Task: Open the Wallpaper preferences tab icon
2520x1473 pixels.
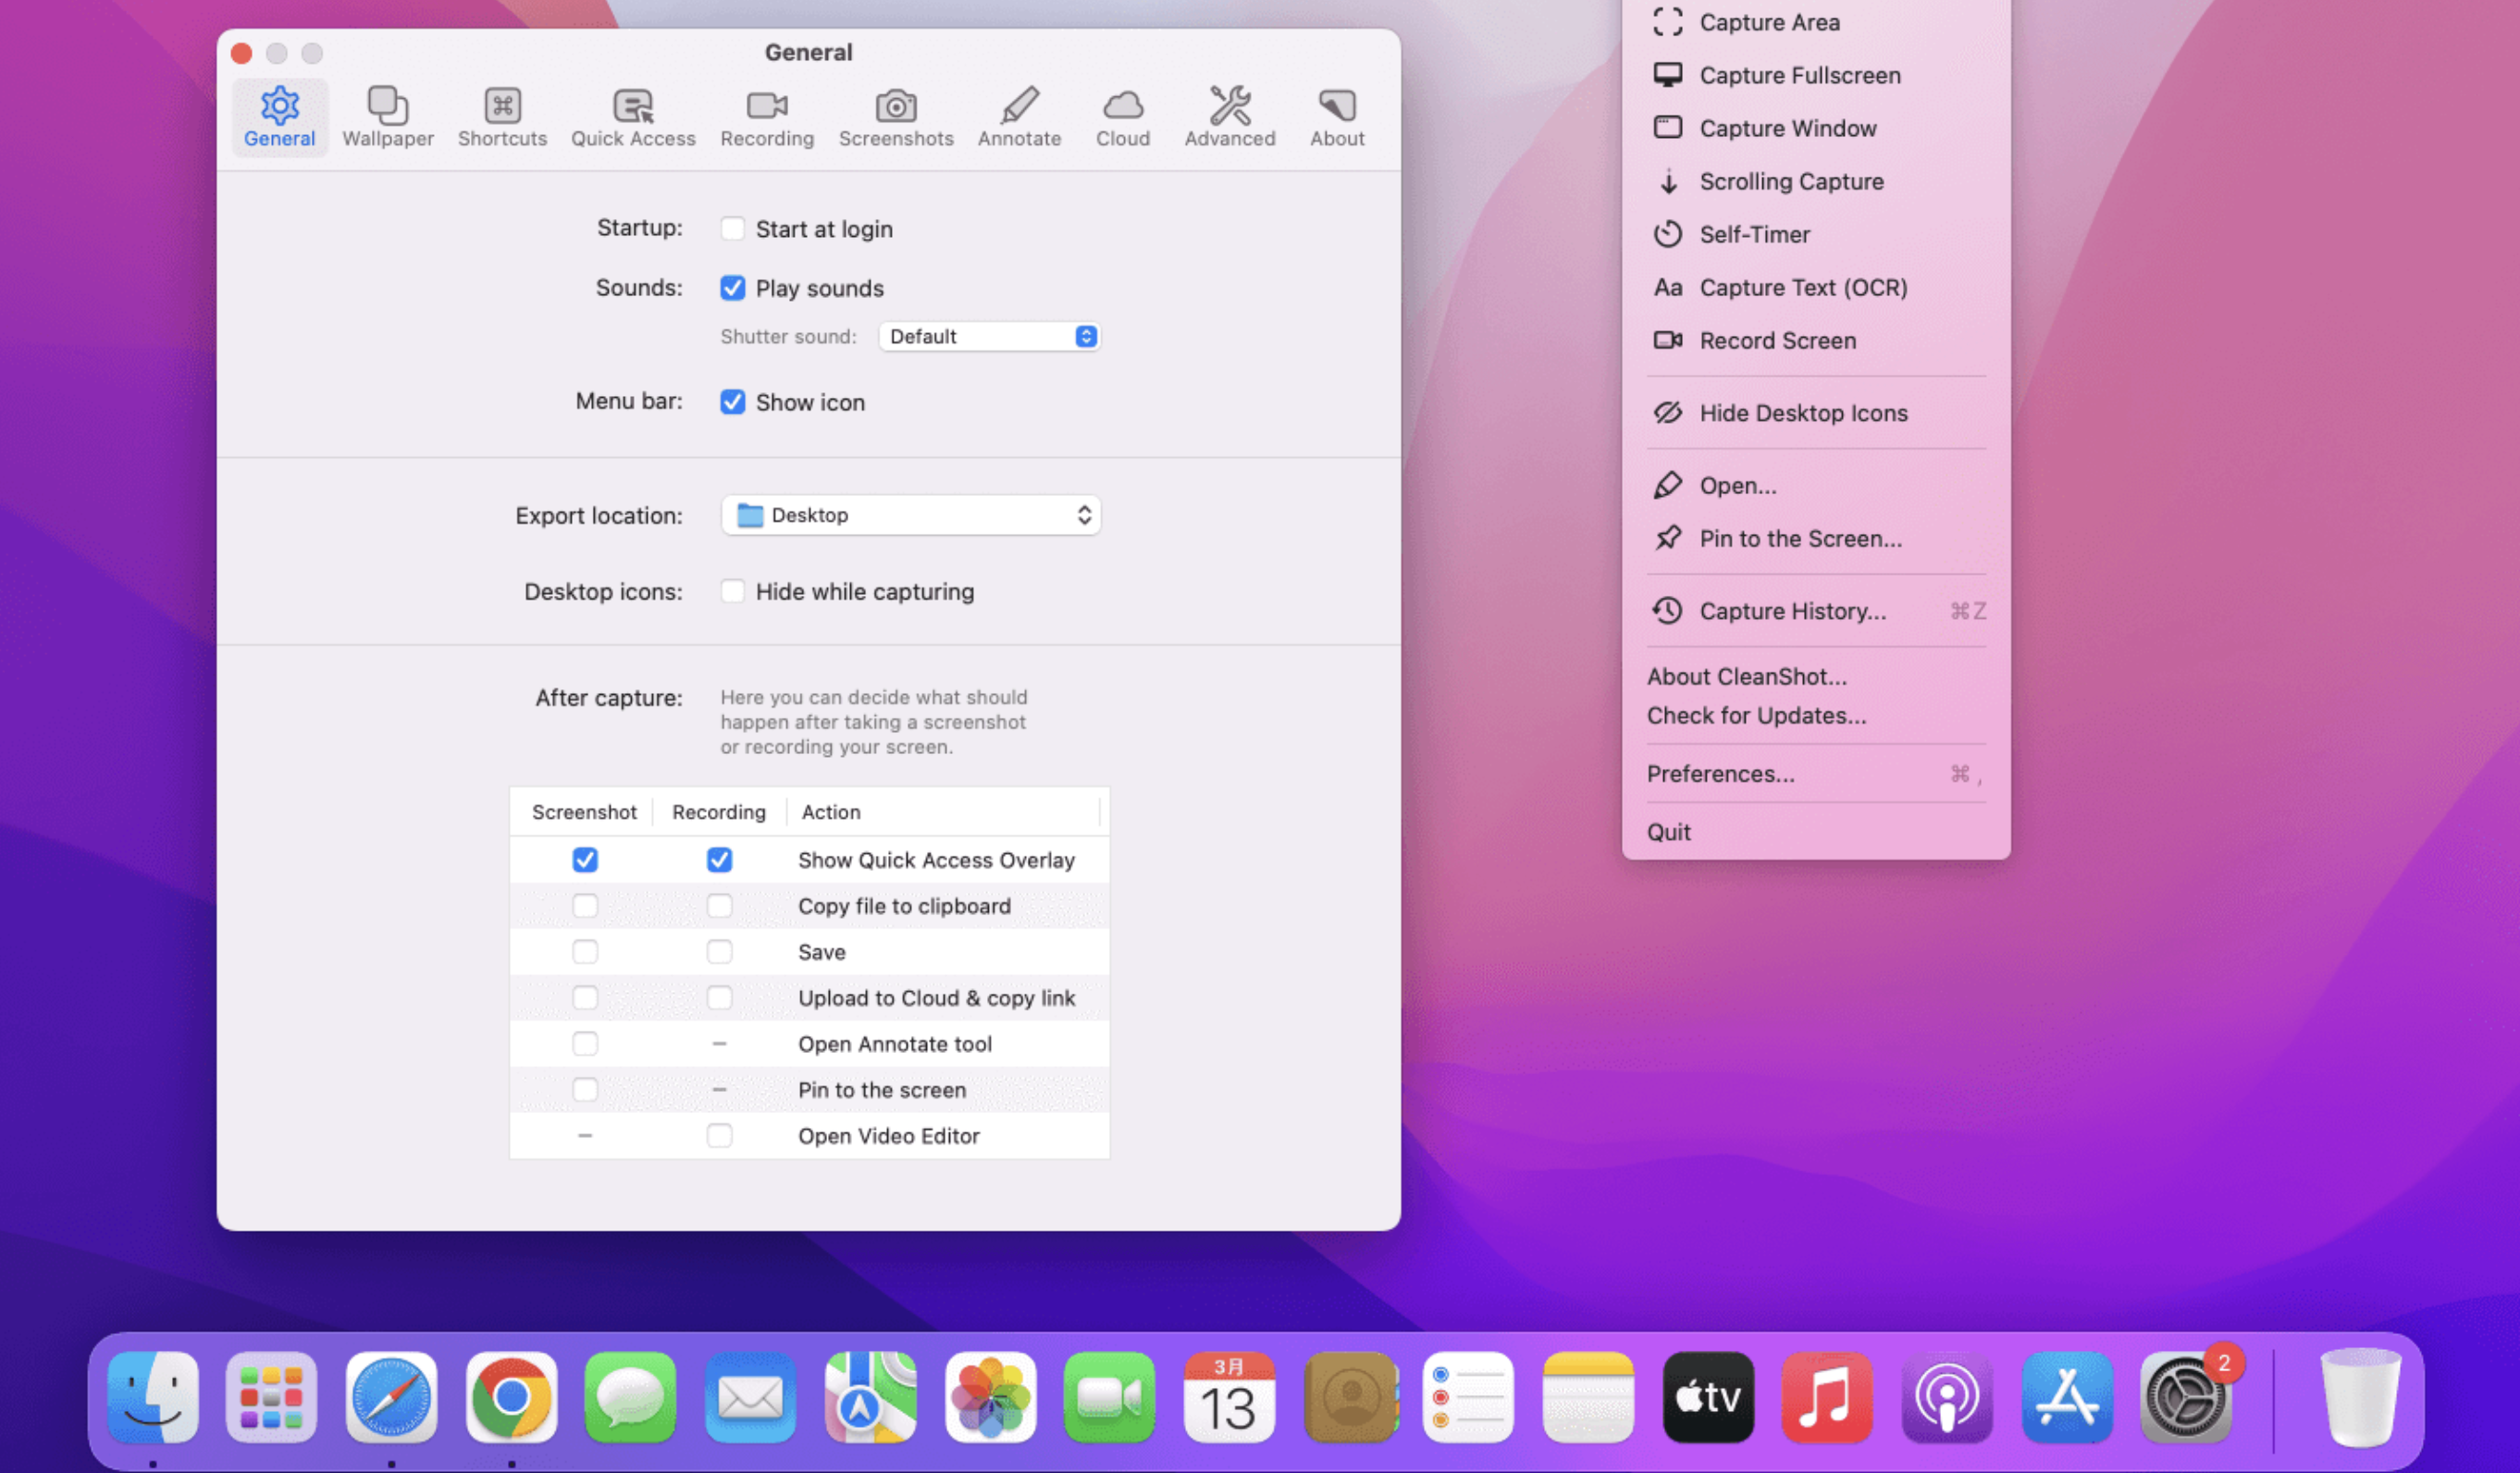Action: [387, 115]
